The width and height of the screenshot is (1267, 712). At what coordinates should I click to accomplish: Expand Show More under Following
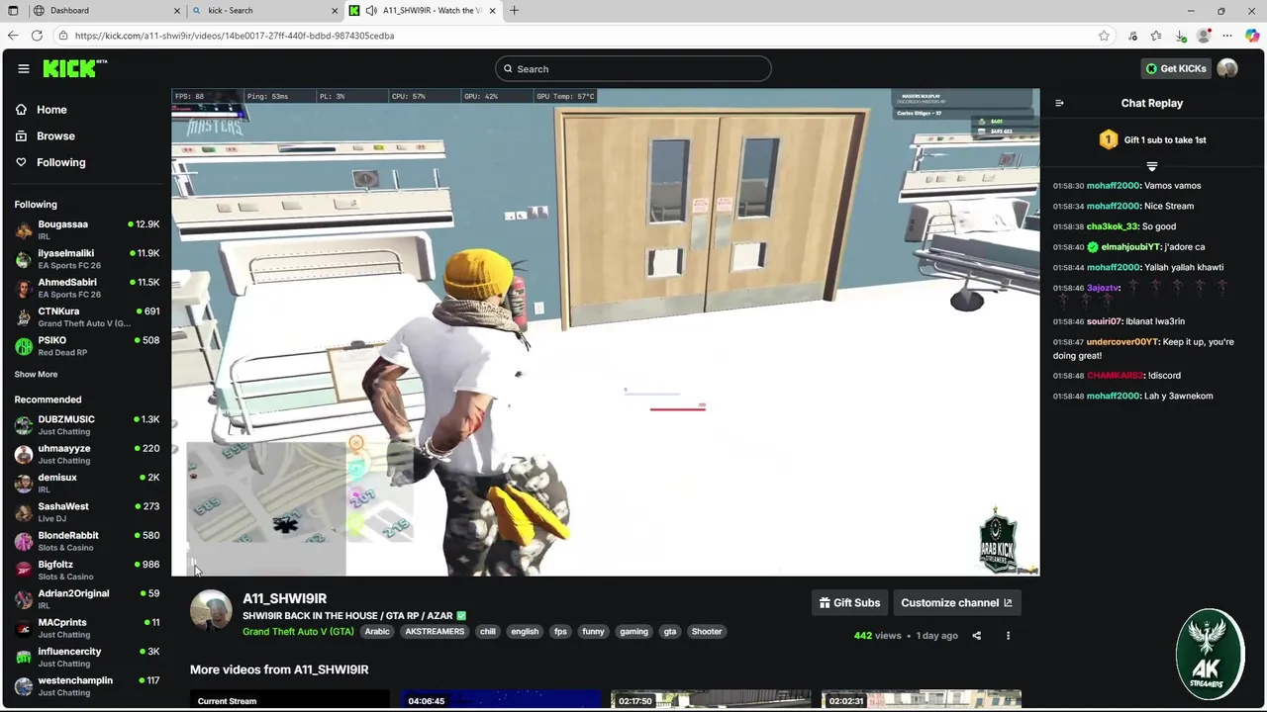[36, 375]
